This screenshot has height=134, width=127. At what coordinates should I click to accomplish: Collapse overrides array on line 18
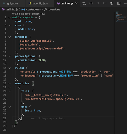(10, 83)
